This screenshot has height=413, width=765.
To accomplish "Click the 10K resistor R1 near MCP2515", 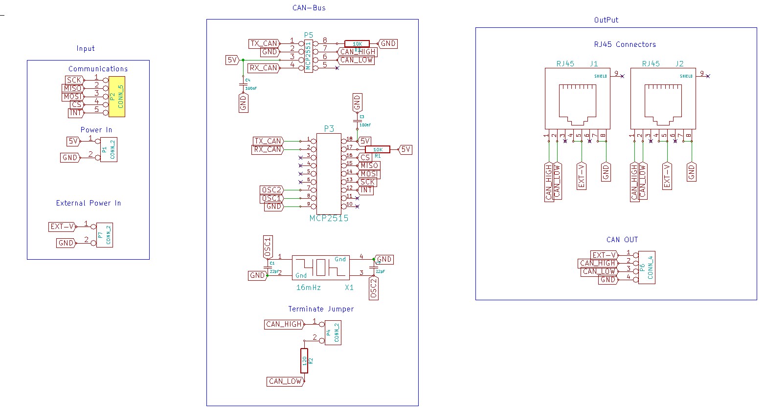I will (x=378, y=149).
